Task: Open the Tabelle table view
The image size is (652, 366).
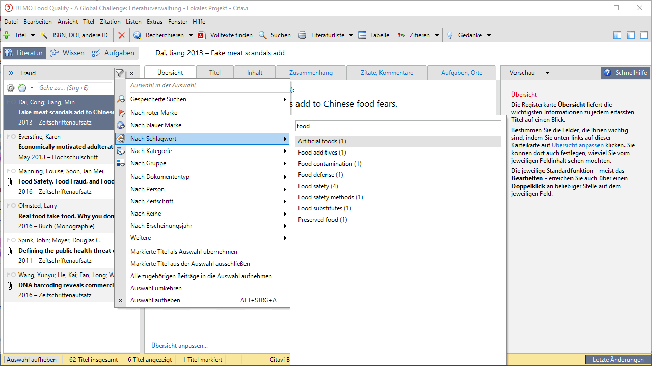Action: pos(374,35)
